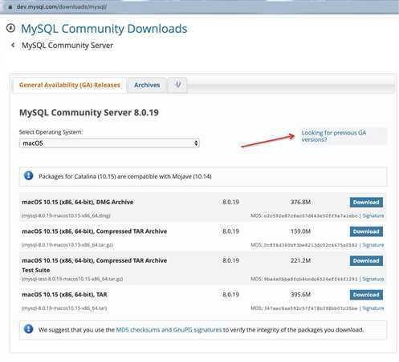
Task: Click the back chevron next to MySQL Community Server
Action: (13, 45)
